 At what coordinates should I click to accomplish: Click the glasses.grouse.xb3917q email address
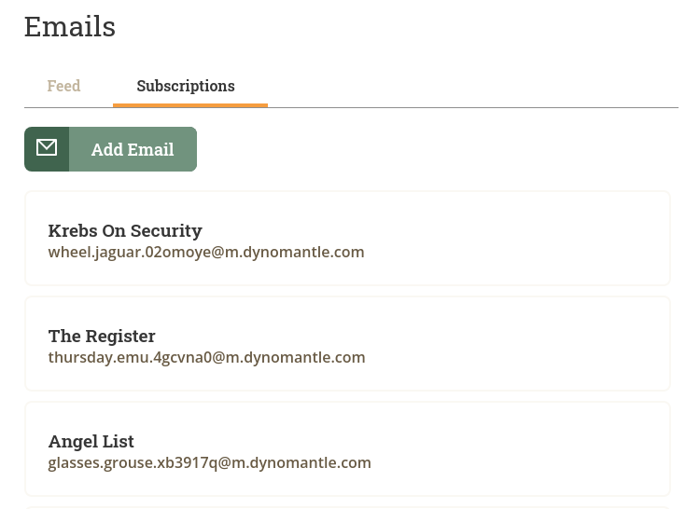210,462
